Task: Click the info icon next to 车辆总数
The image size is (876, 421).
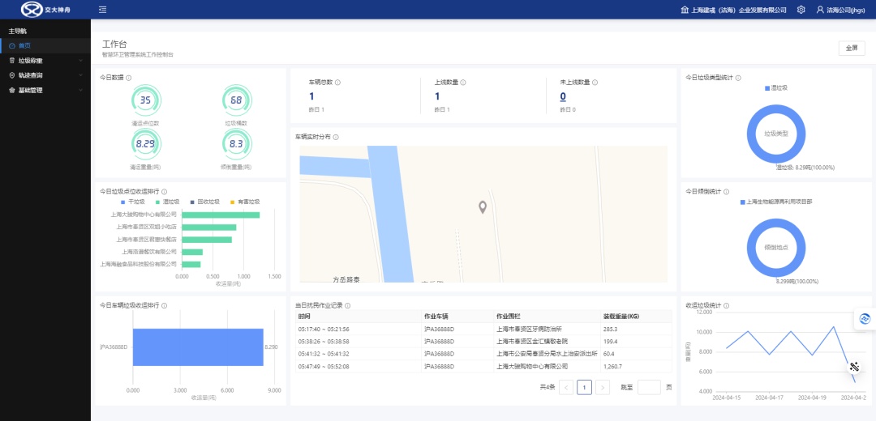Action: tap(337, 83)
